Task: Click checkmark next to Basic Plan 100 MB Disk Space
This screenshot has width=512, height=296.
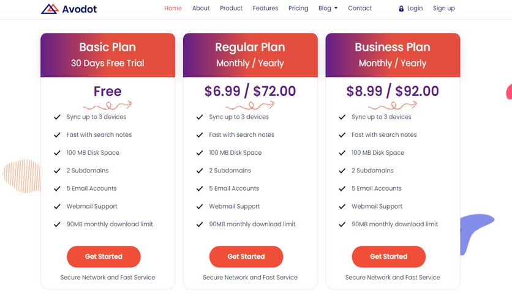Action: tap(57, 152)
